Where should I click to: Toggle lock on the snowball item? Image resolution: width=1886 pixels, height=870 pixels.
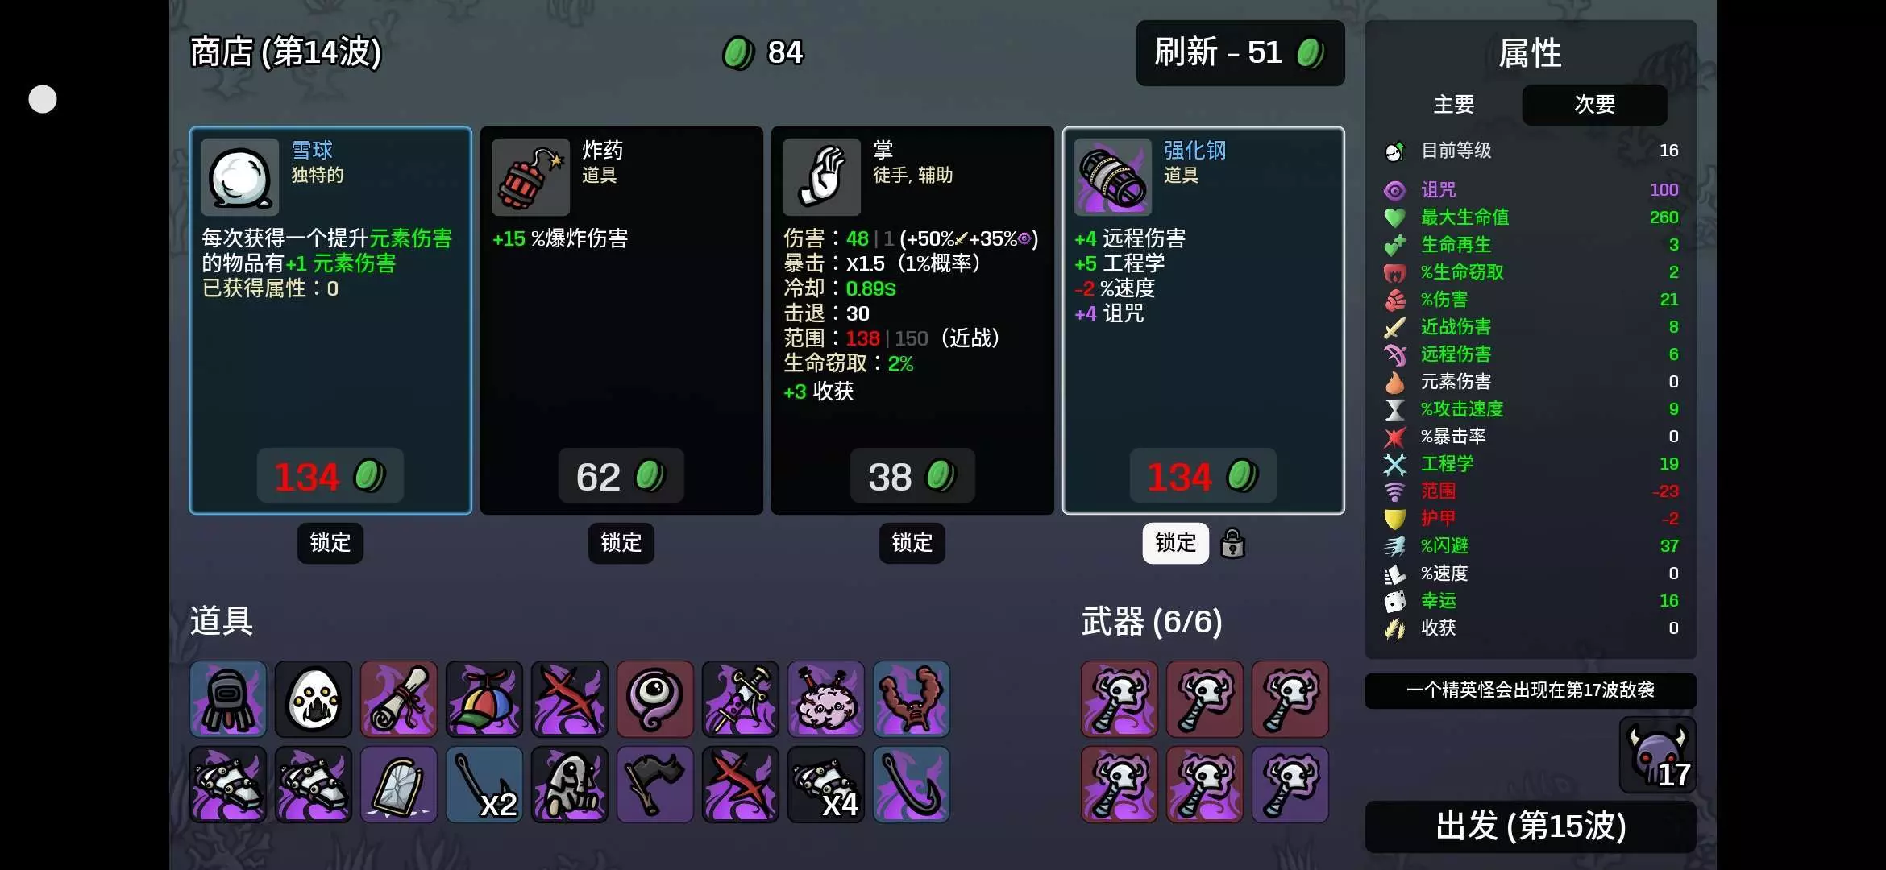click(330, 543)
